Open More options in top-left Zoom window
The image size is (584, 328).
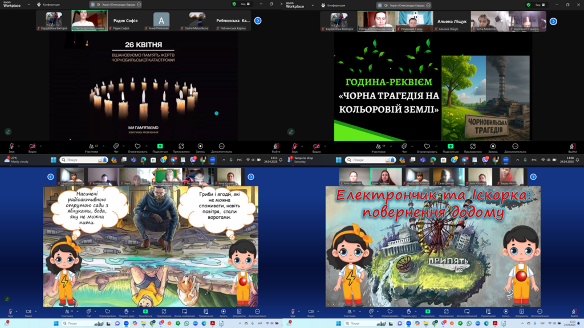click(x=222, y=147)
